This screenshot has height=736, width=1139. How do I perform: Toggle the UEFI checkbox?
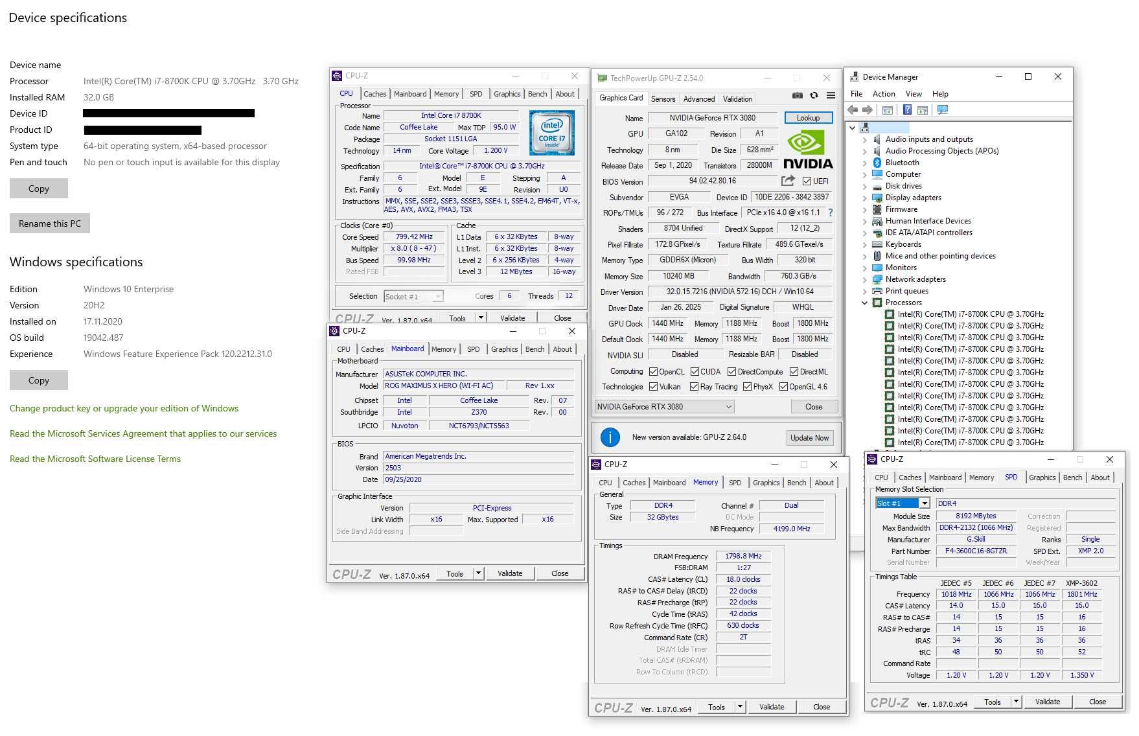click(807, 181)
